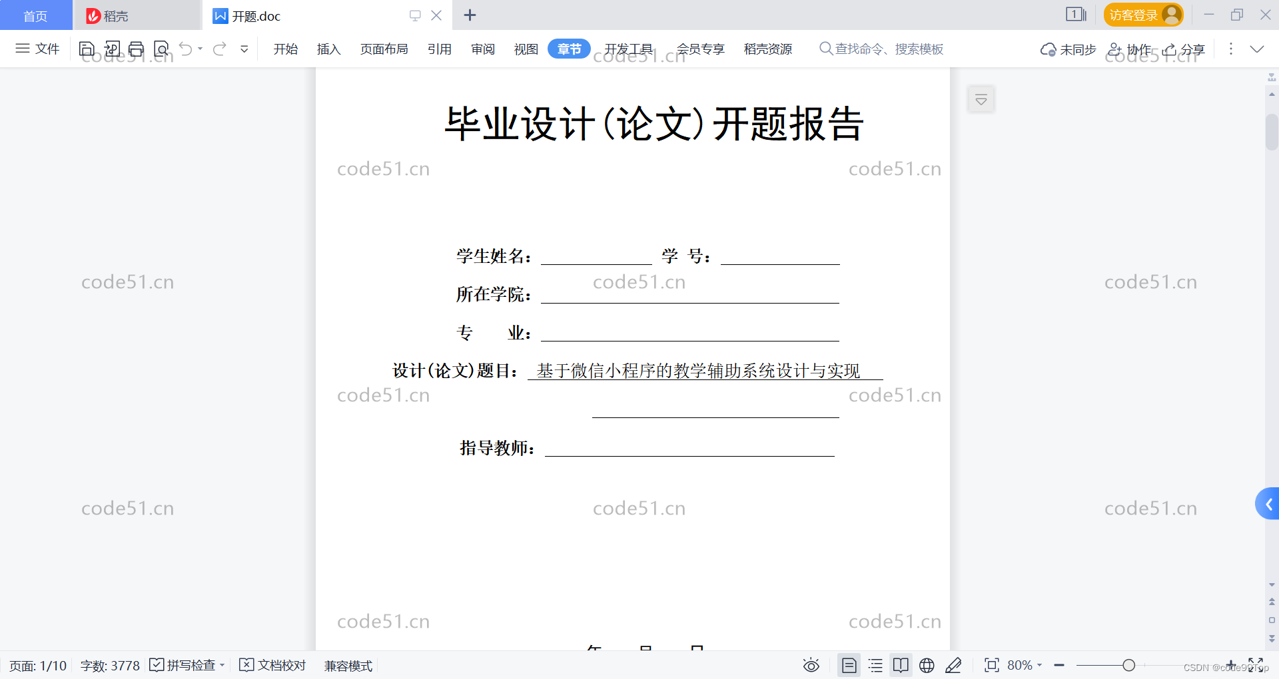Open the quick access toolbar customize dropdown
Viewport: 1279px width, 679px height.
pyautogui.click(x=244, y=49)
